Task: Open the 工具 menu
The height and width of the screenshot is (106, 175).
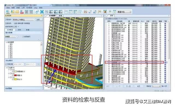Action: 23,8
